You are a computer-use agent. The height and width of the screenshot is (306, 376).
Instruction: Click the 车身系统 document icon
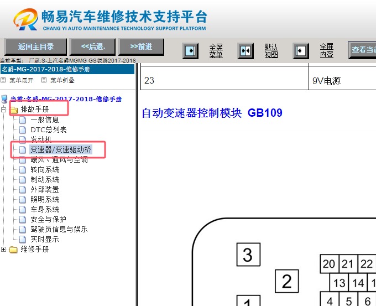[22, 210]
